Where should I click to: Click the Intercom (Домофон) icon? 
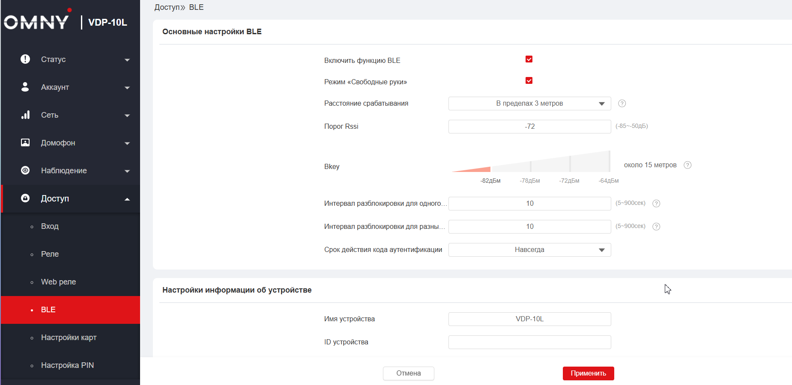(25, 142)
